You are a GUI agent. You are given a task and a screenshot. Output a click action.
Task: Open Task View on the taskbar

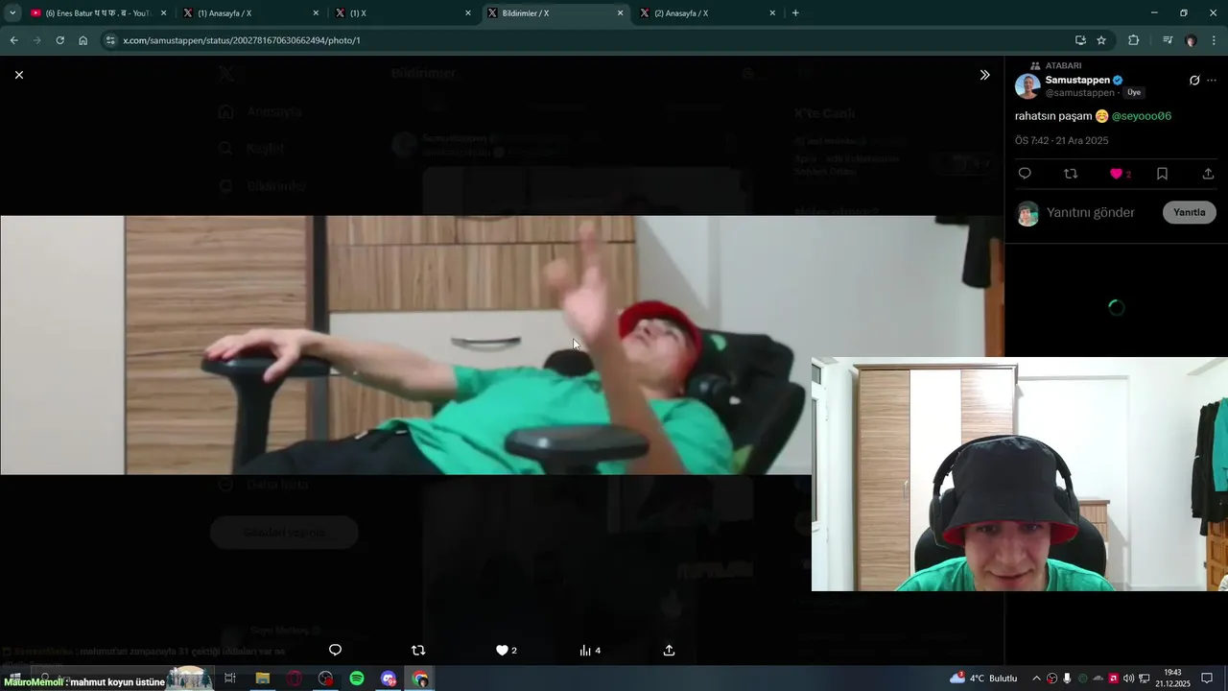click(x=229, y=679)
